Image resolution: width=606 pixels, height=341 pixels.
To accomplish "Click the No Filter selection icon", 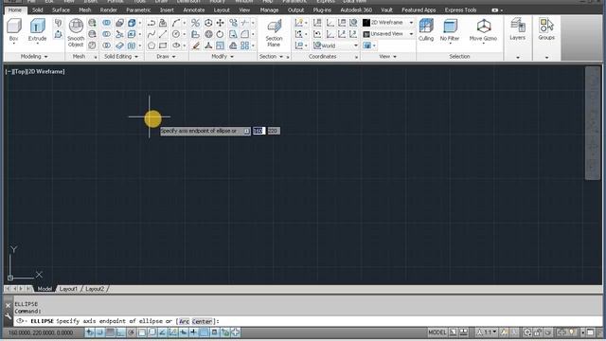I will tap(450, 29).
